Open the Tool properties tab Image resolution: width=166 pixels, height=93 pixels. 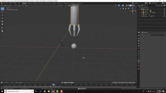coord(139,36)
